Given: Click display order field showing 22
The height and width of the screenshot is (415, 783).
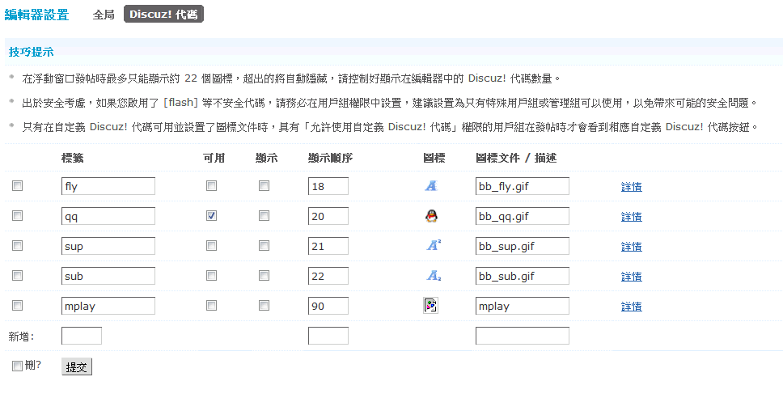Looking at the screenshot, I should [x=328, y=276].
